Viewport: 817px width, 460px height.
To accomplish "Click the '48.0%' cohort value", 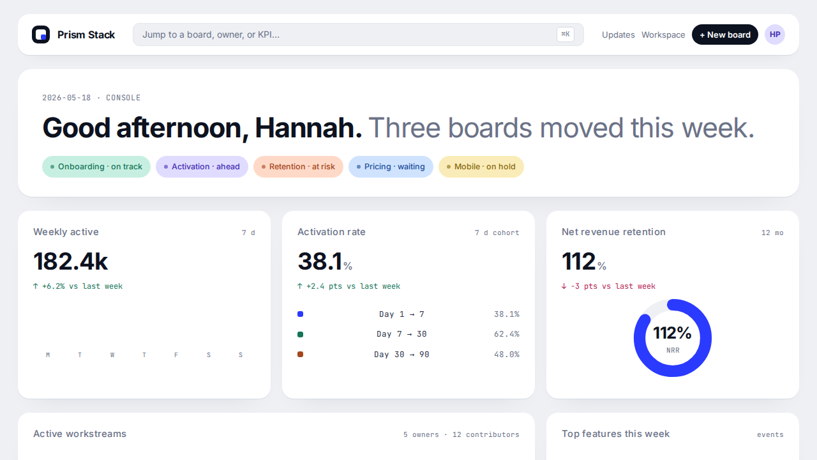I will [507, 354].
